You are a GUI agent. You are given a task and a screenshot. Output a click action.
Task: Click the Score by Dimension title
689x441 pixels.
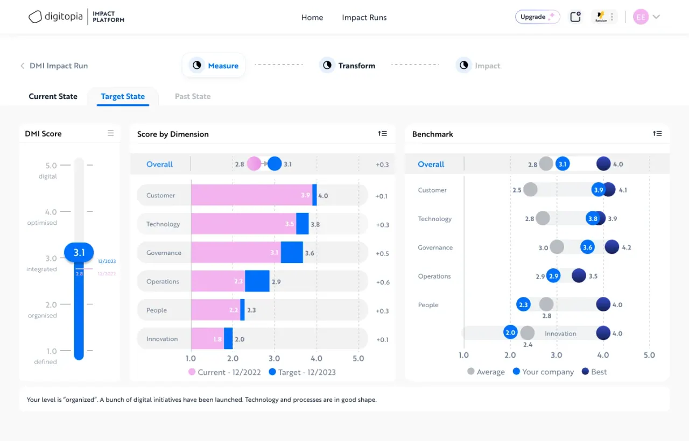coord(173,134)
